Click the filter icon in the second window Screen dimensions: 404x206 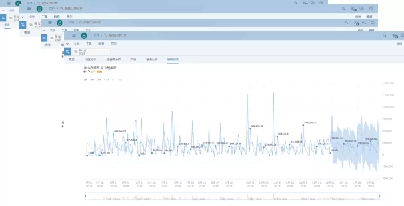(x=23, y=25)
